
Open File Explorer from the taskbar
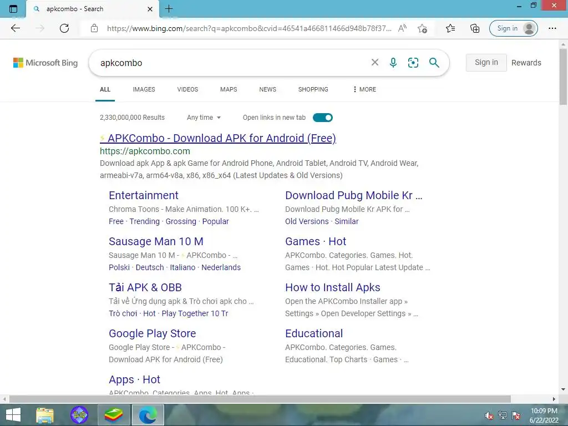point(45,415)
